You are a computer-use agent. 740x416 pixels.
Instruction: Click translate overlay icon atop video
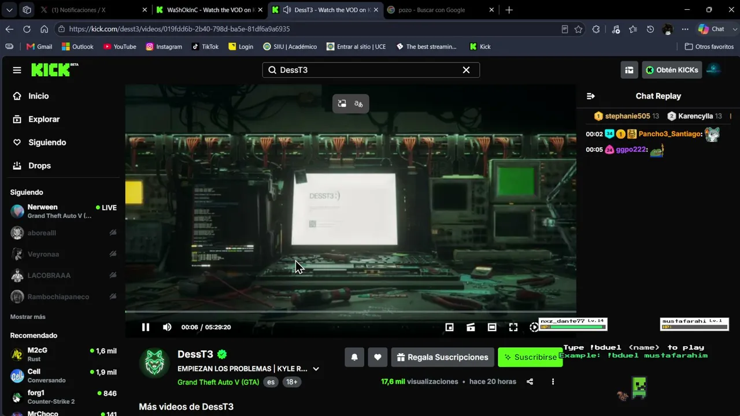pos(358,103)
